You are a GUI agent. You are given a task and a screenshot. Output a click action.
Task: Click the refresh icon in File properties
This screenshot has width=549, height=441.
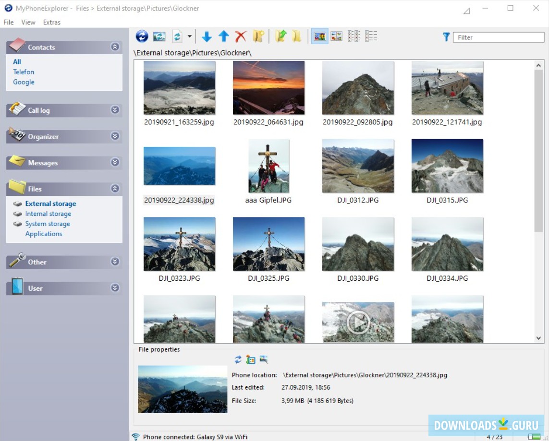[x=237, y=359]
